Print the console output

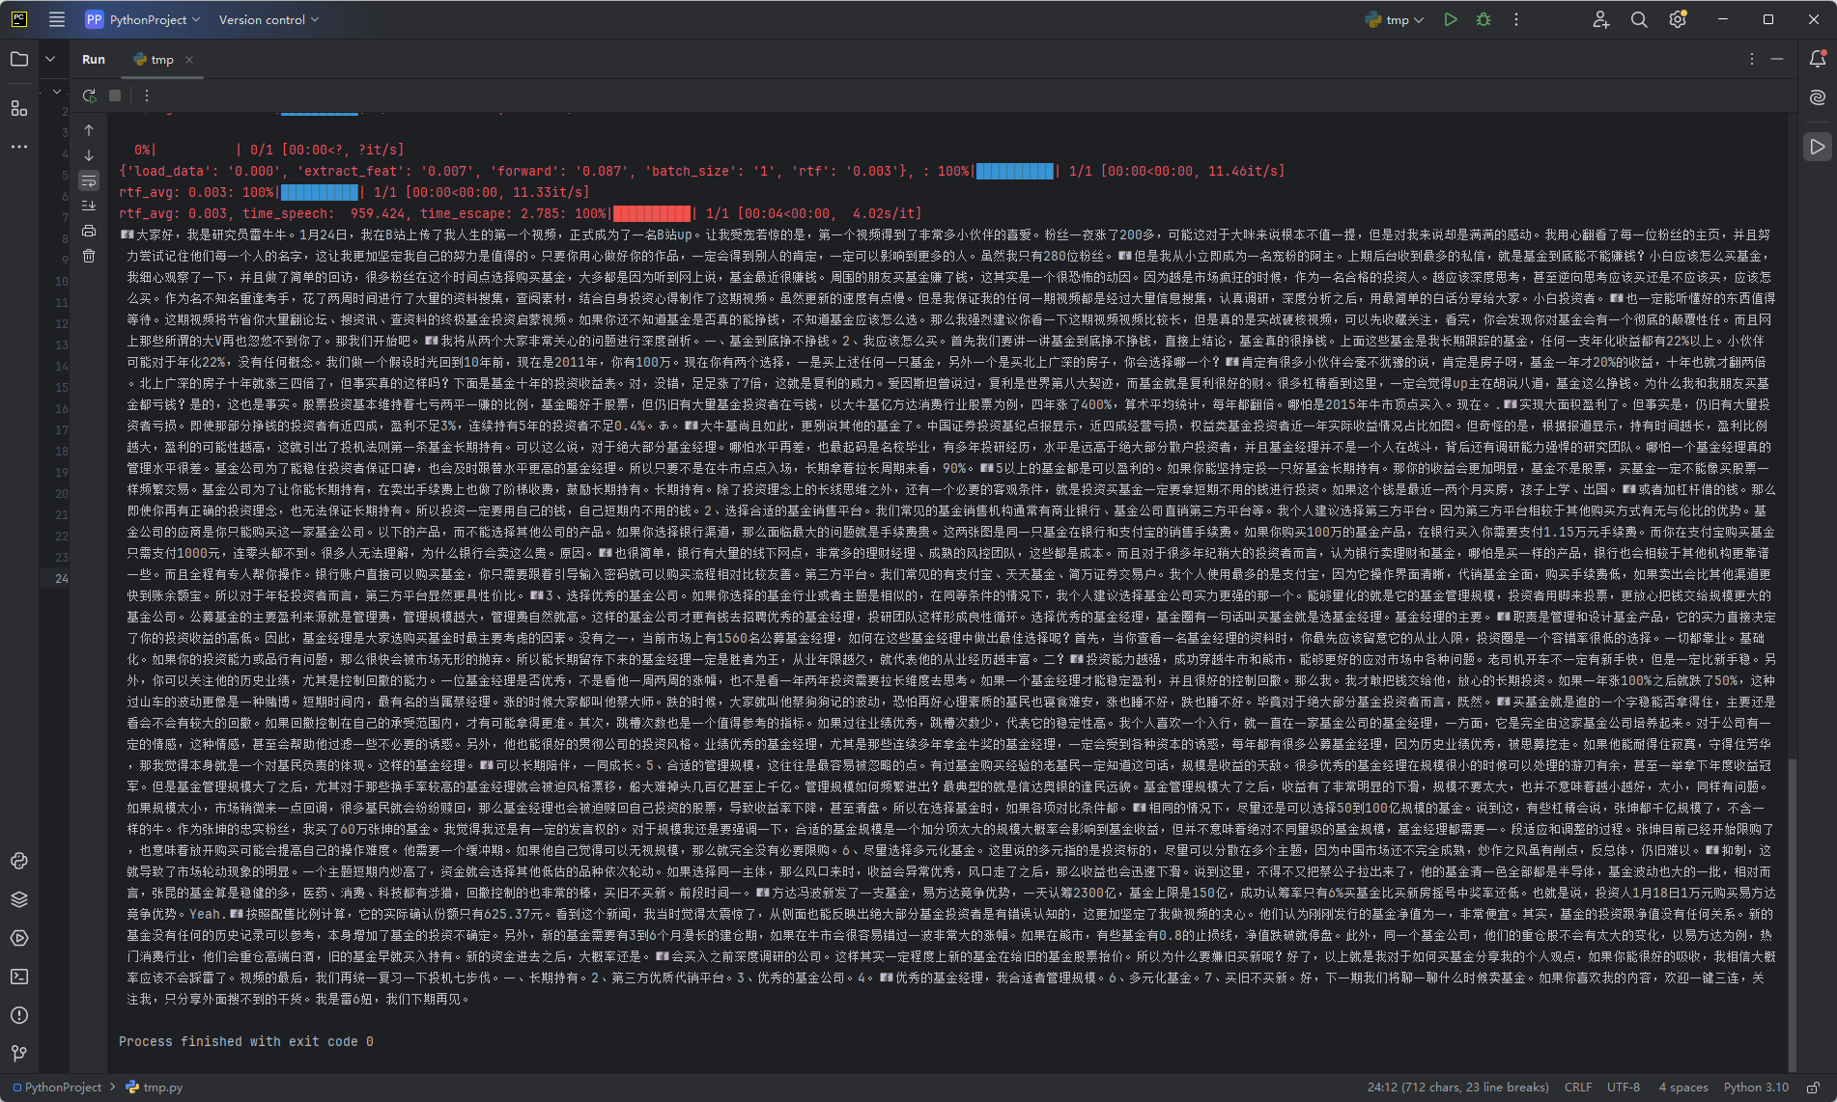[x=89, y=231]
